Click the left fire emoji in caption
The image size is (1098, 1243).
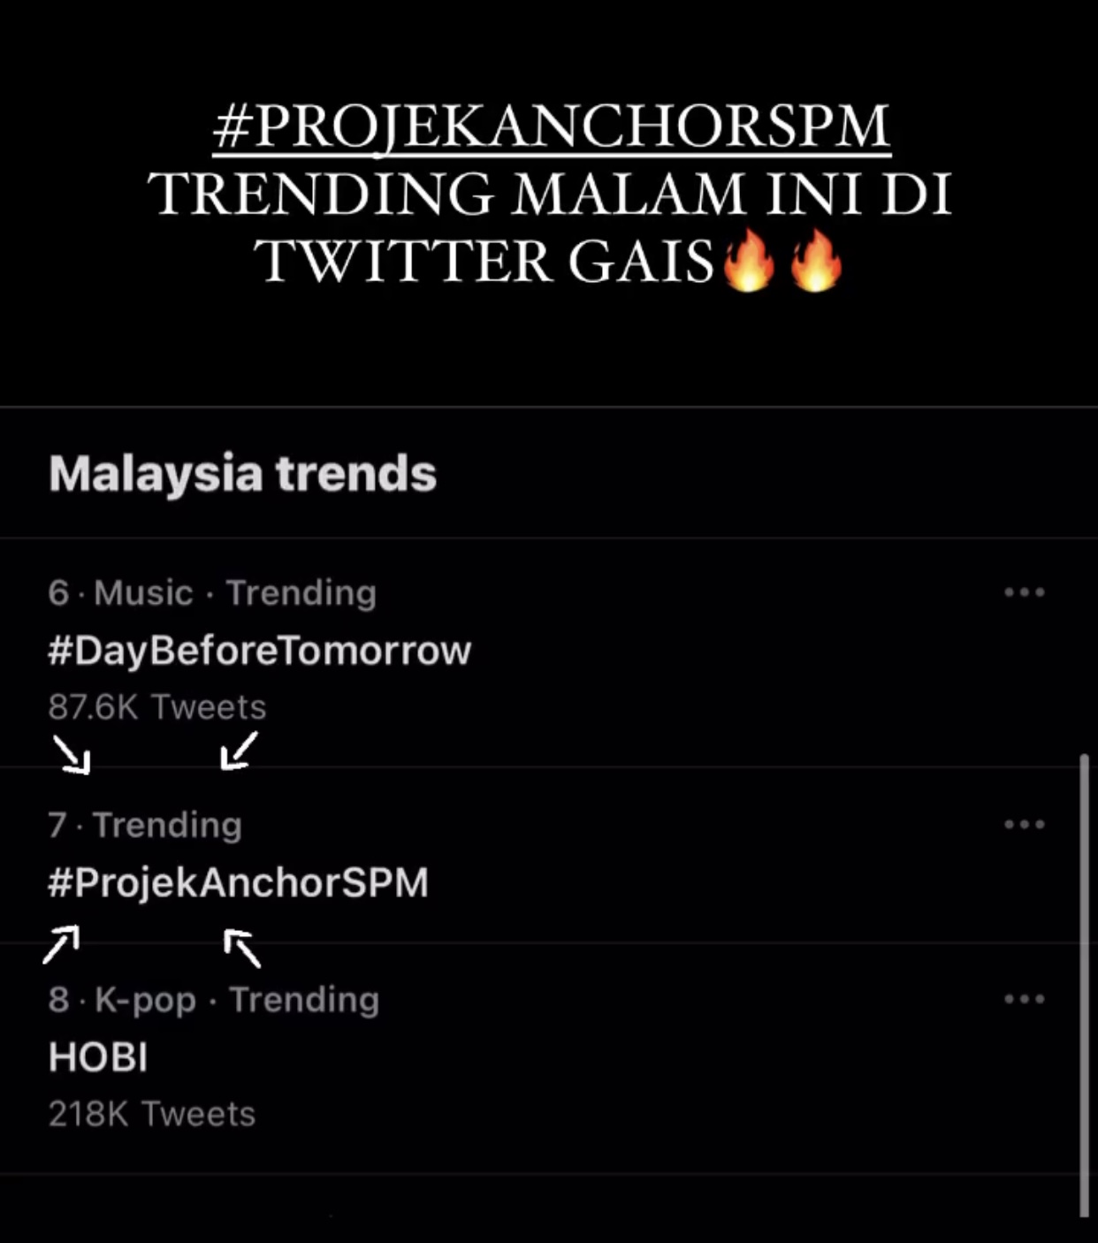pyautogui.click(x=748, y=261)
